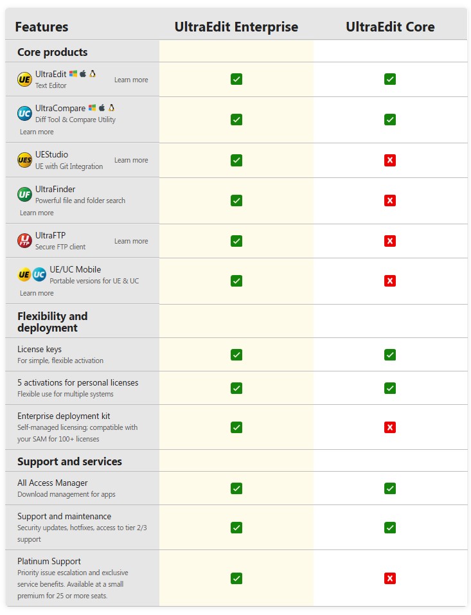This screenshot has width=471, height=615.
Task: Click the UC icon beside UE/UC Mobile
Action: click(39, 275)
